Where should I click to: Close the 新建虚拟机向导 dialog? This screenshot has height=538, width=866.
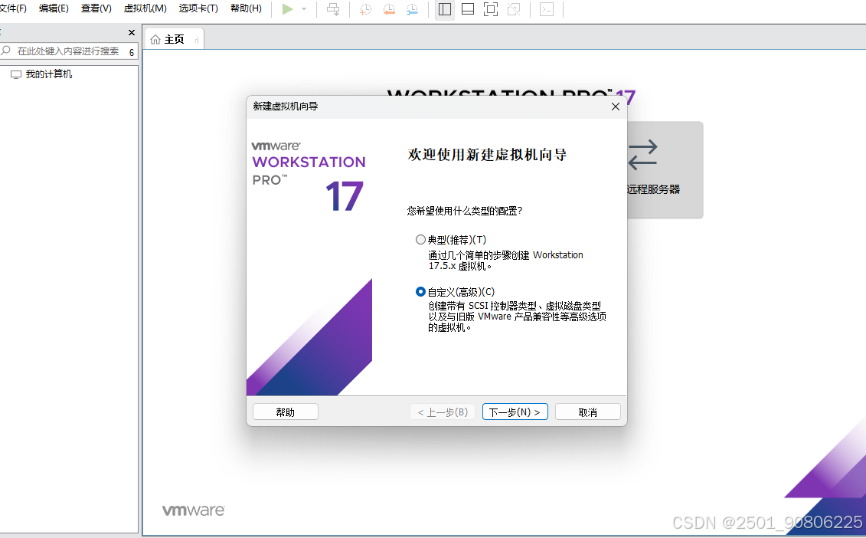(x=616, y=107)
